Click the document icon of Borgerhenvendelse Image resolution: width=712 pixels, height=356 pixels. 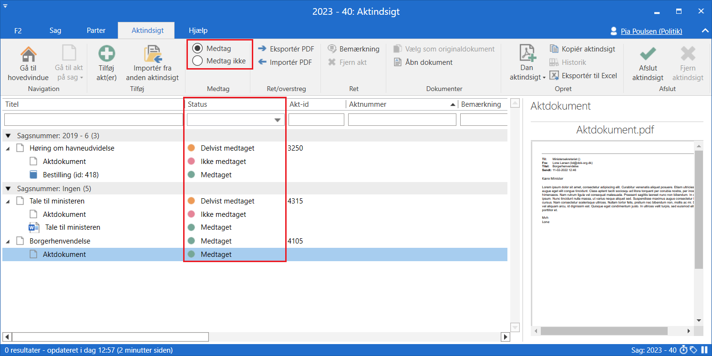tap(20, 241)
